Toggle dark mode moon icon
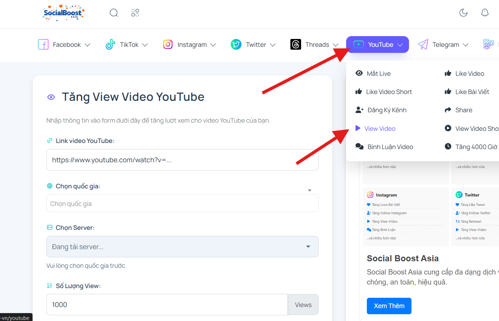Screen dimensions: 499x321 coord(463,13)
